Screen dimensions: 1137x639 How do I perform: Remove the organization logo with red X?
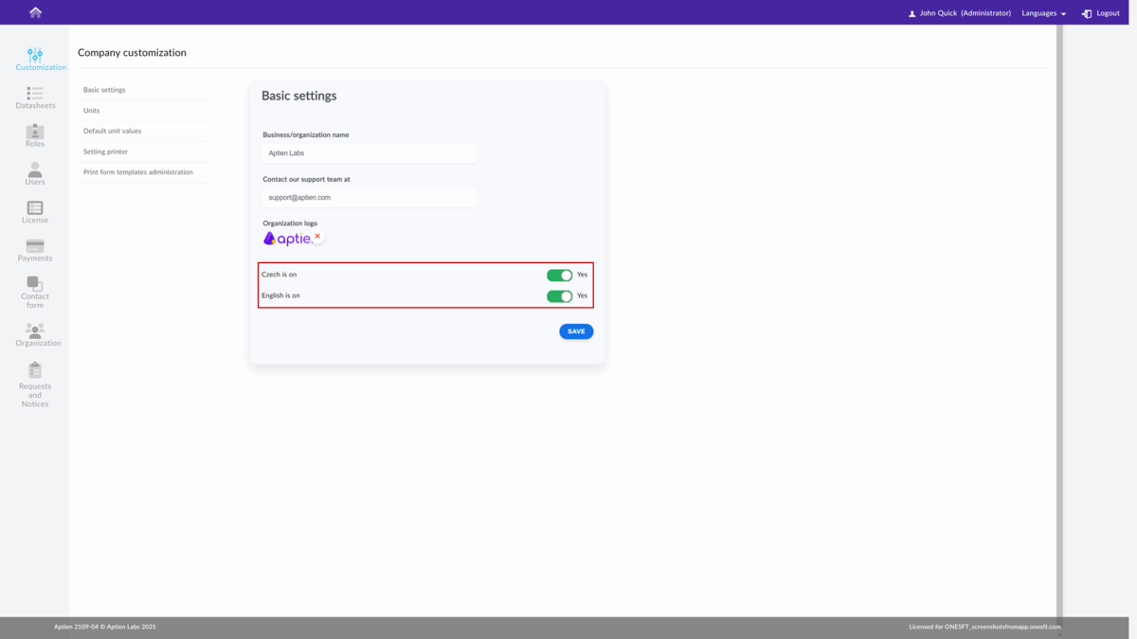[317, 237]
